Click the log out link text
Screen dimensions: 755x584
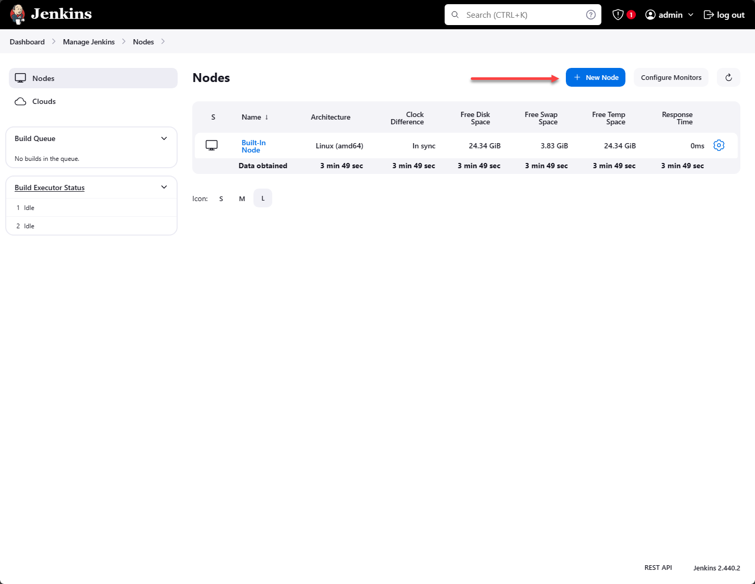click(730, 15)
